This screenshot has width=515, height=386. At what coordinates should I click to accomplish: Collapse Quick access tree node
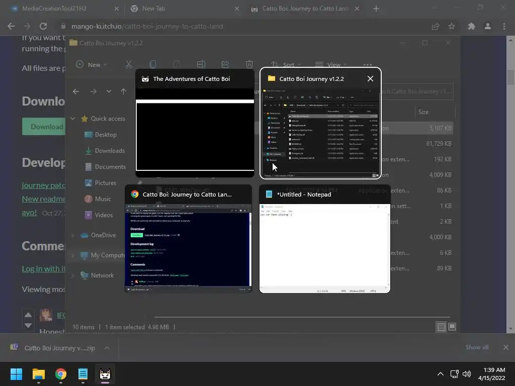[x=72, y=119]
